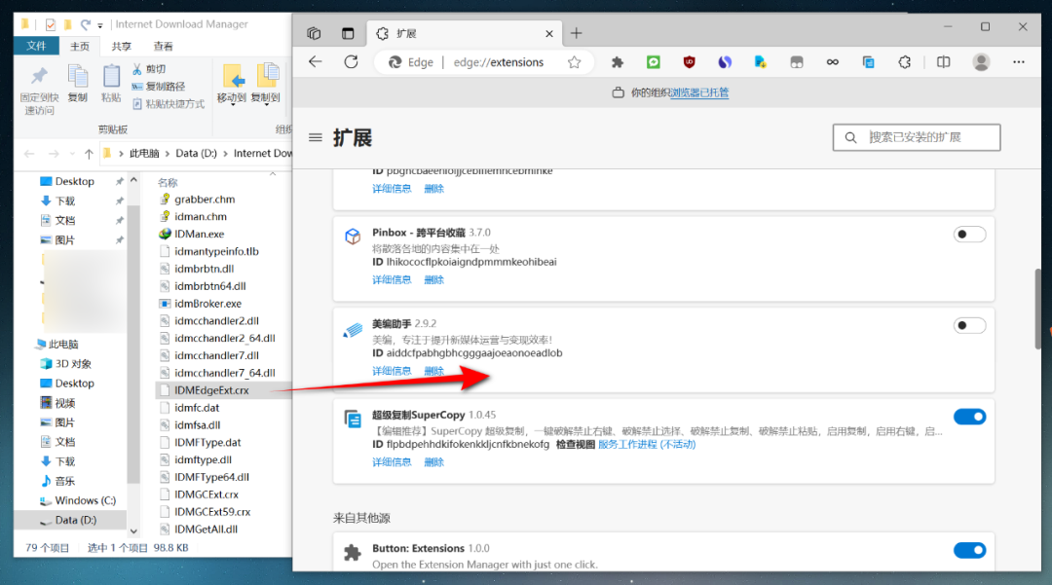Click the 名称 column sort arrow
Screen dimensions: 1052x585
coord(273,173)
